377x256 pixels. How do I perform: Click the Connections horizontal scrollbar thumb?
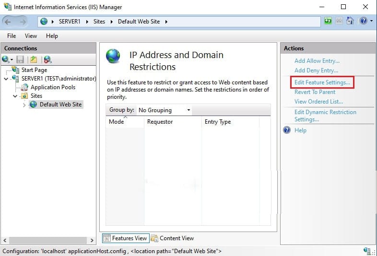coord(48,240)
